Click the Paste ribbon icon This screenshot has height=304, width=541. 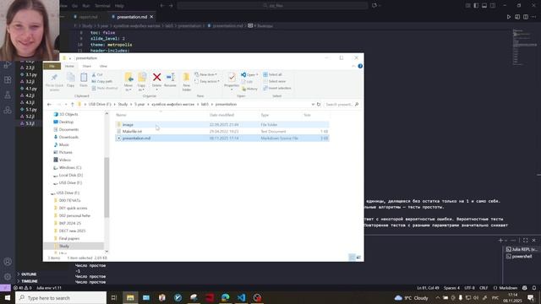coord(84,80)
